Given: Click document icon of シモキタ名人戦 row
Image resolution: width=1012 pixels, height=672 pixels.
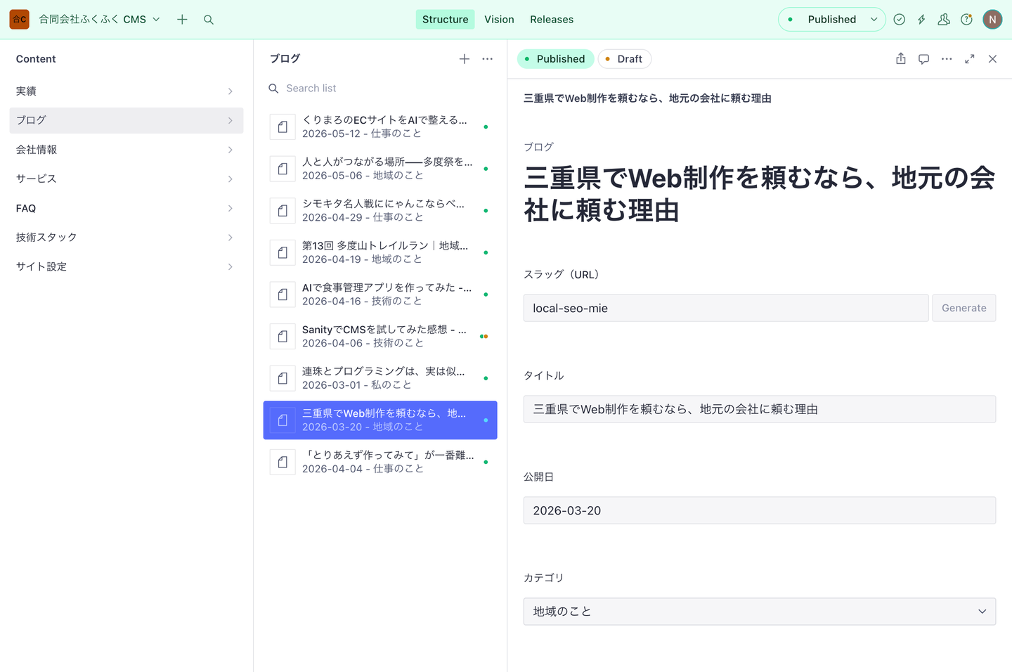Looking at the screenshot, I should coord(283,210).
